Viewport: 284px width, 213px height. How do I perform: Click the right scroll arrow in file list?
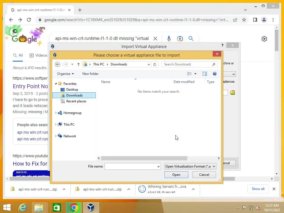219,158
